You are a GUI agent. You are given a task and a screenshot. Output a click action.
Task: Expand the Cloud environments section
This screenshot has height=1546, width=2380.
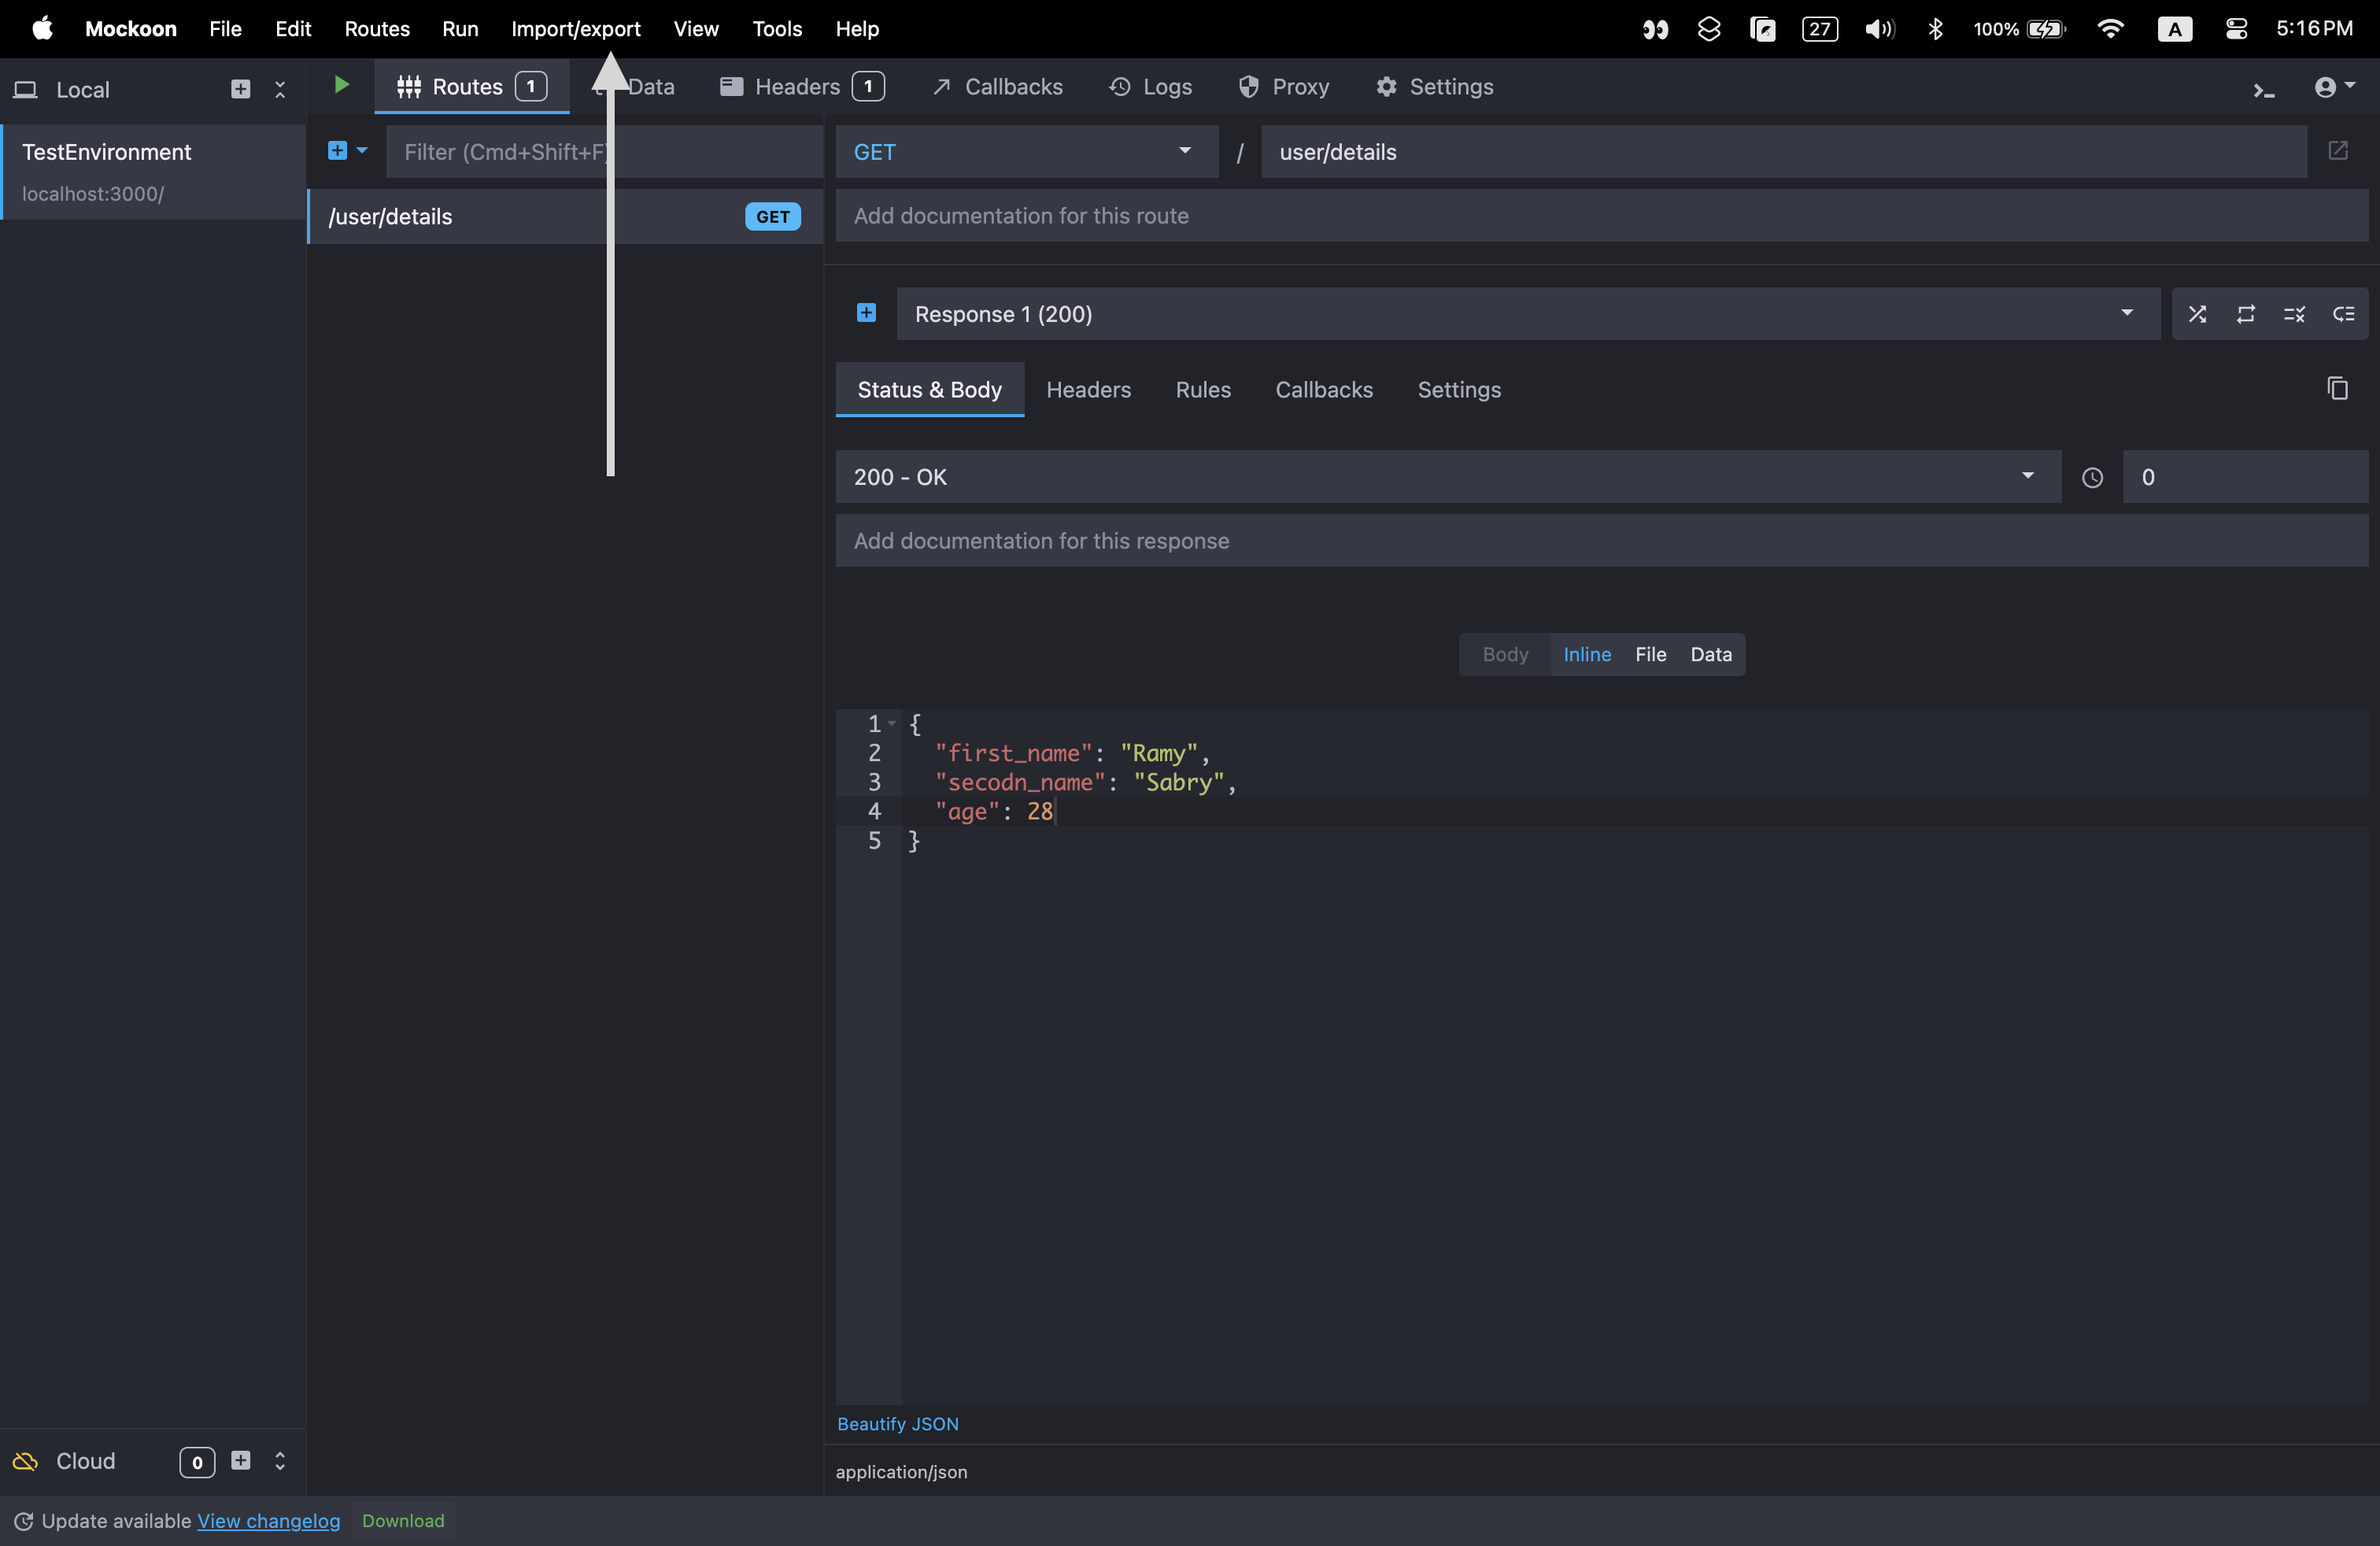[280, 1461]
